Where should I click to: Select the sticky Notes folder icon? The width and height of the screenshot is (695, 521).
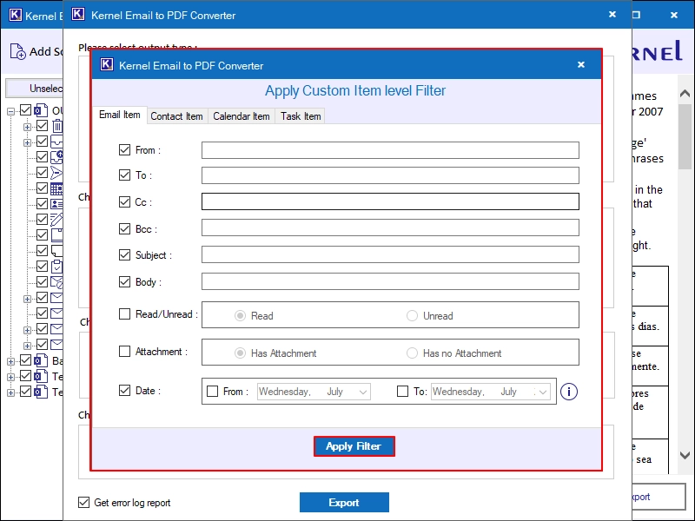click(x=56, y=251)
